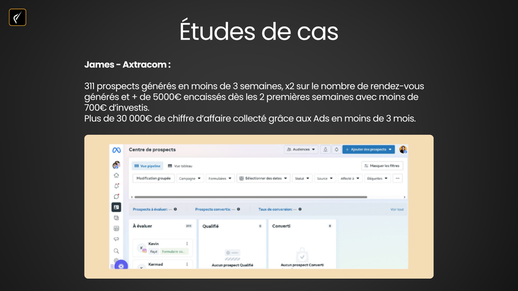Screen dimensions: 518x291
Task: Click the search magnifier in the sidebar
Action: click(116, 251)
